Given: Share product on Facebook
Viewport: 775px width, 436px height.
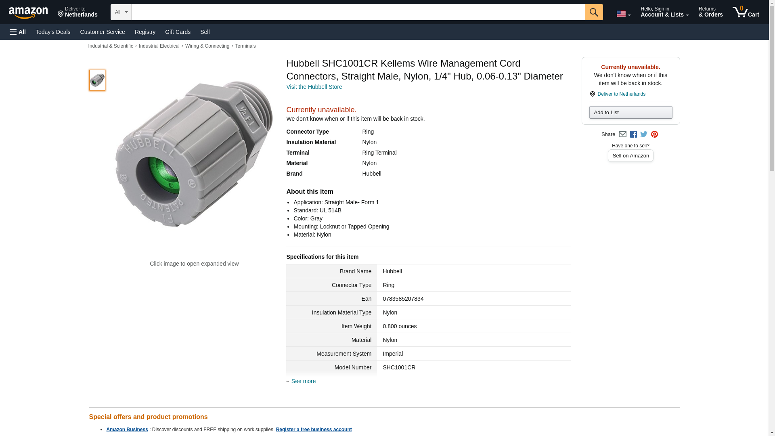Looking at the screenshot, I should [633, 134].
